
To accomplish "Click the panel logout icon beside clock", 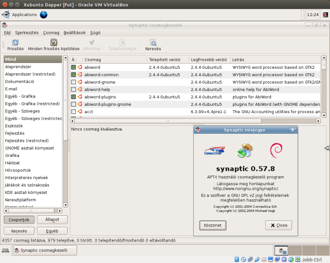I will pos(325,15).
